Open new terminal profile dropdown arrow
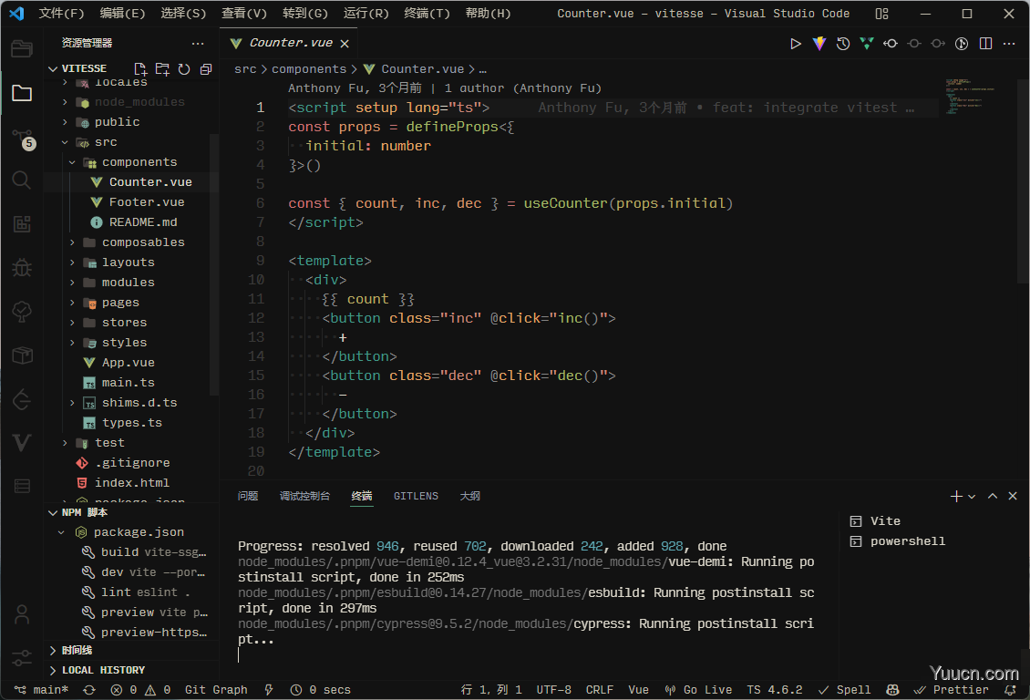Viewport: 1030px width, 700px height. [972, 497]
